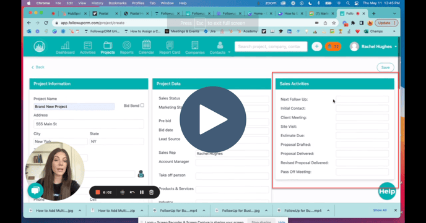Screen dimensions: 426x223
Task: Close the downloads bar
Action: (x=396, y=210)
